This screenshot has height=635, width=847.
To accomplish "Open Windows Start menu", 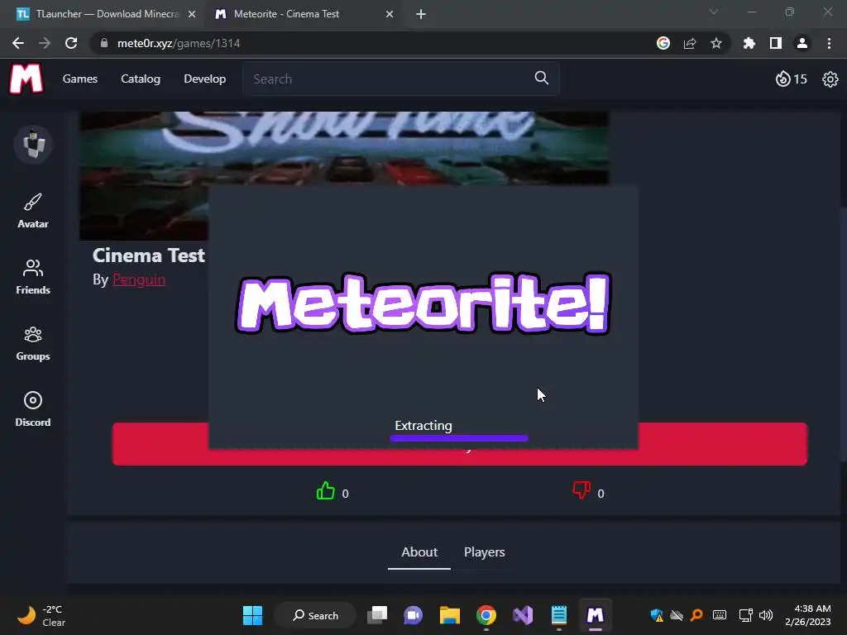I will tap(252, 615).
